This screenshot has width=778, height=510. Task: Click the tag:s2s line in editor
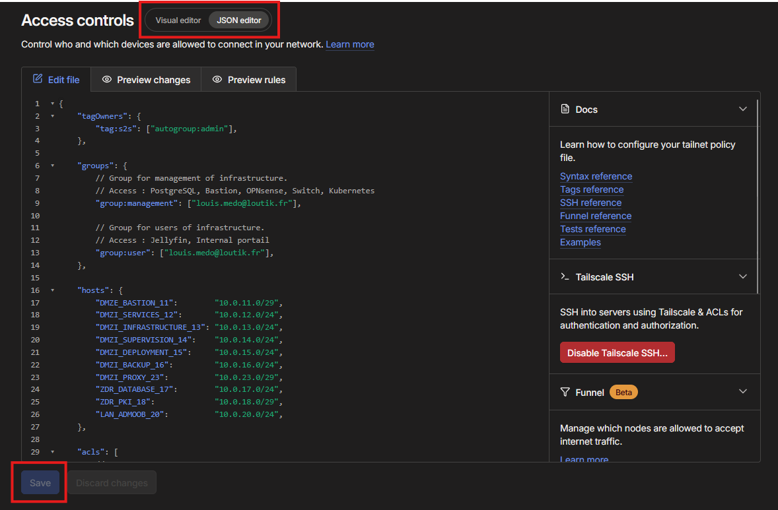pos(166,129)
